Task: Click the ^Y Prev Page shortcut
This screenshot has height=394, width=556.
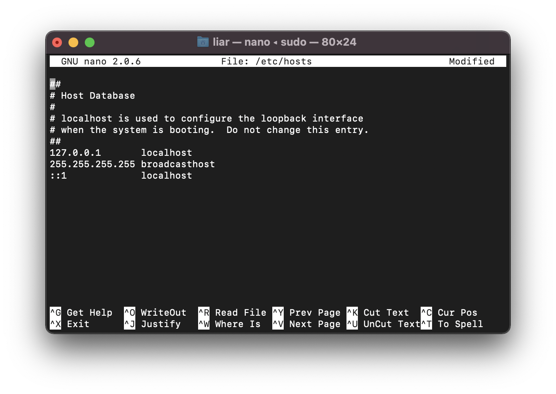Action: pos(307,312)
